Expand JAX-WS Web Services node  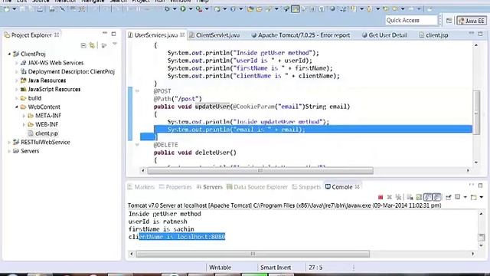click(x=17, y=63)
